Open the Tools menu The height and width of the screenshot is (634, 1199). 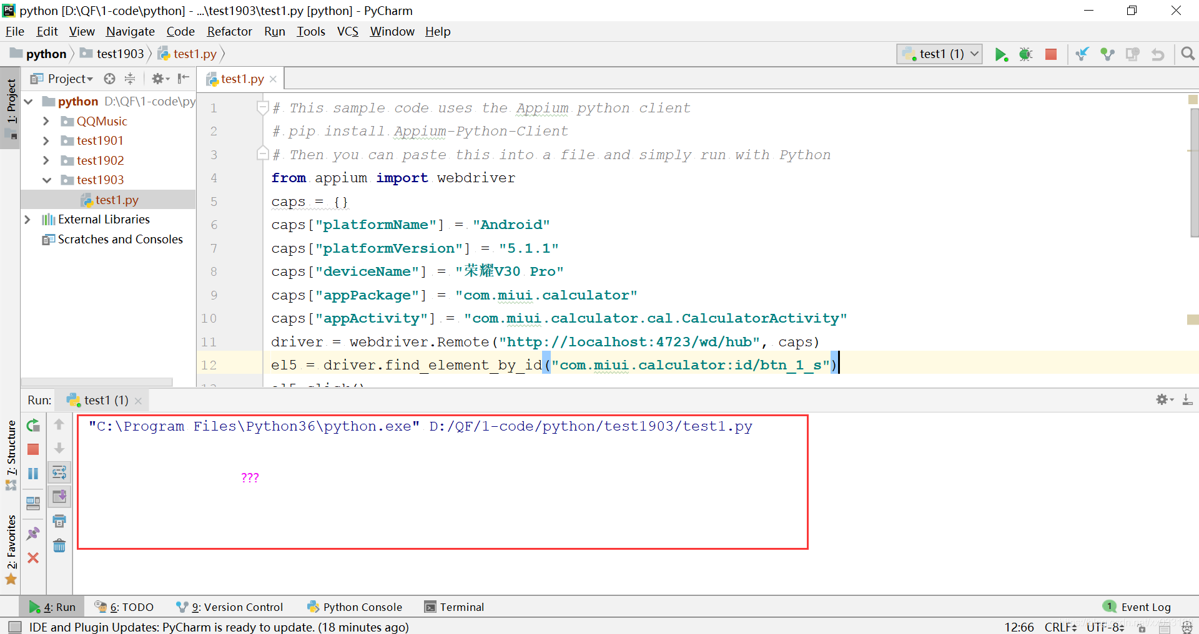[311, 31]
